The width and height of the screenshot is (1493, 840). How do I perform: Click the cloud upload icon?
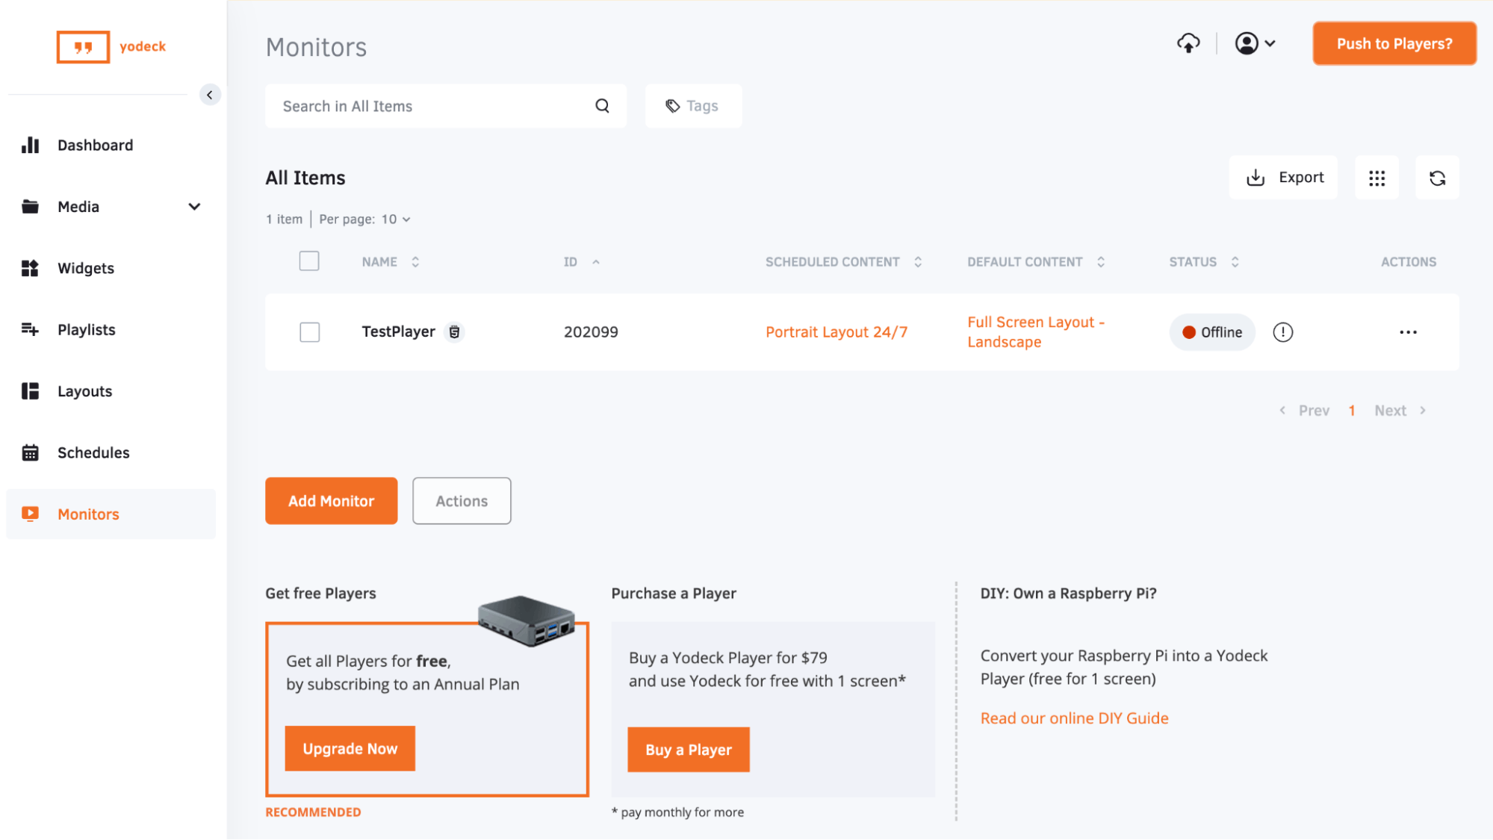coord(1188,43)
